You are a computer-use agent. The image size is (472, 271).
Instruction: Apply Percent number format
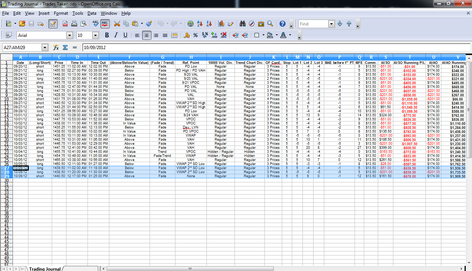[x=196, y=35]
